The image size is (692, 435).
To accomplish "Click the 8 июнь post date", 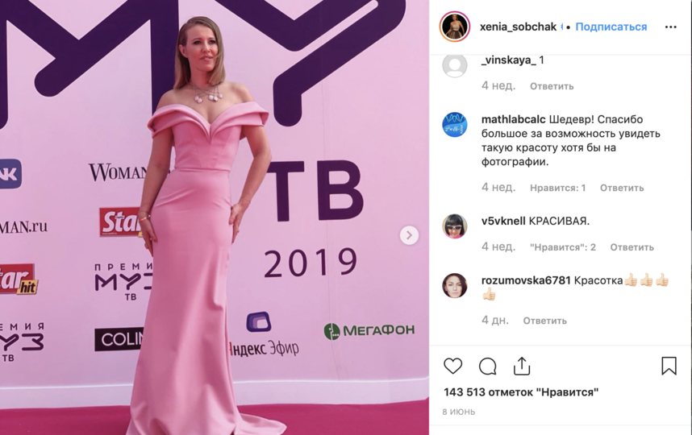I will [459, 412].
